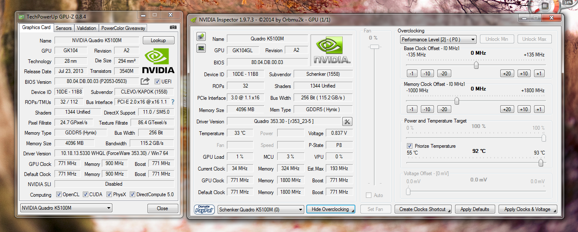Click +1 under Base Clock Offset
578x232 pixels.
[539, 74]
